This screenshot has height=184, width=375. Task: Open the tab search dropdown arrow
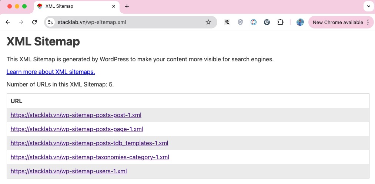368,6
